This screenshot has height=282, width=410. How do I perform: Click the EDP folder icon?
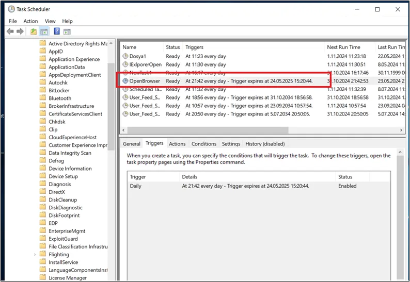click(x=43, y=223)
